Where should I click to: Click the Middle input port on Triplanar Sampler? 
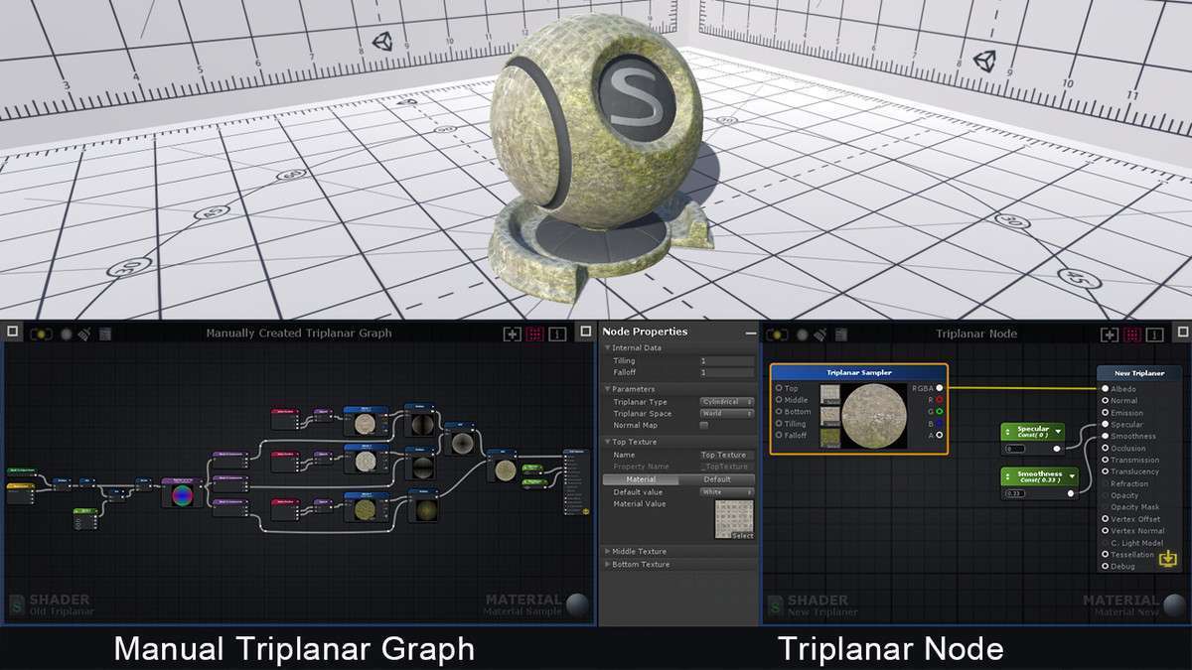(779, 400)
